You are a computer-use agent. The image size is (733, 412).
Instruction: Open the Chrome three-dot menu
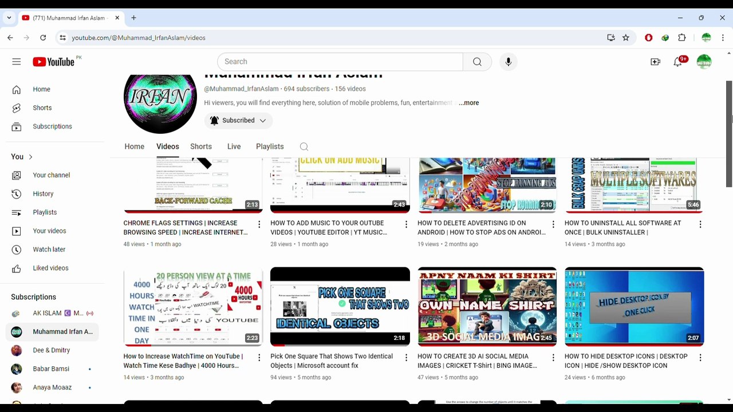point(723,38)
